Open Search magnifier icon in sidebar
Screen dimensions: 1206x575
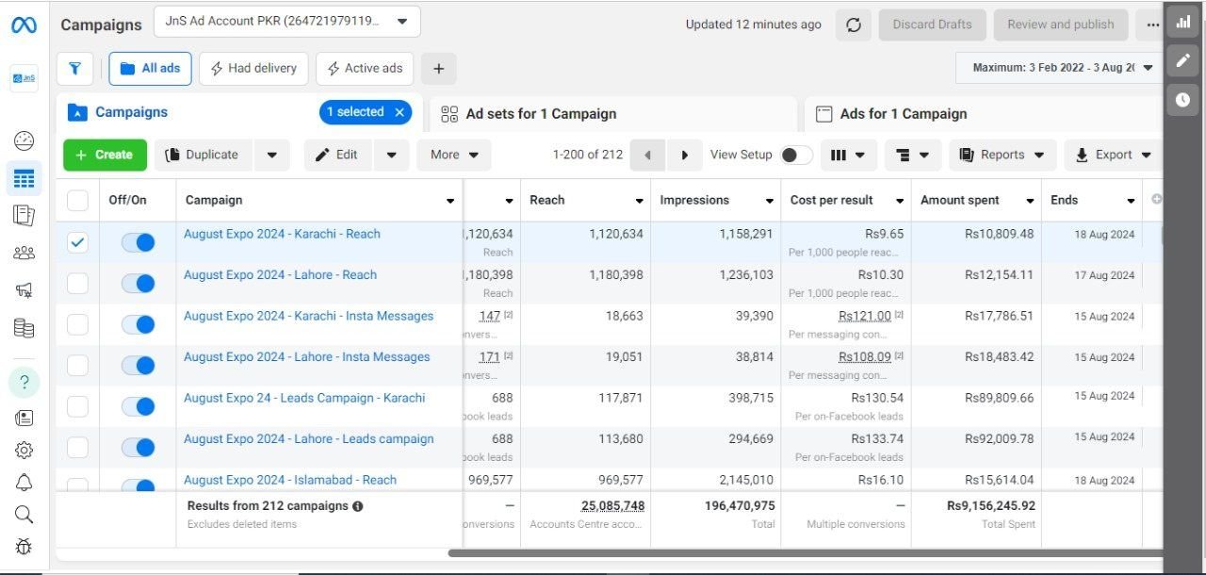coord(24,515)
